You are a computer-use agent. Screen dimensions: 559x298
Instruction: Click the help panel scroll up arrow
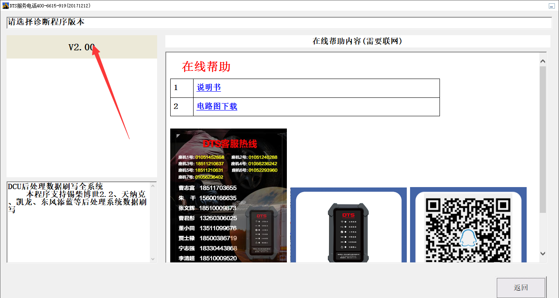543,62
